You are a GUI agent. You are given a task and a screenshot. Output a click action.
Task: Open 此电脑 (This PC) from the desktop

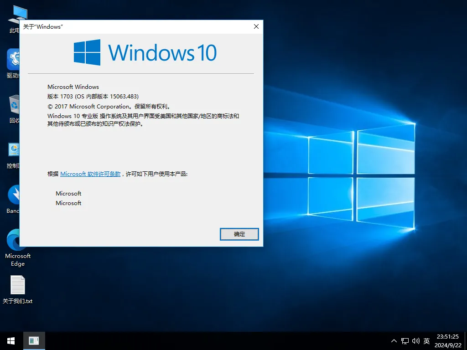pyautogui.click(x=17, y=14)
